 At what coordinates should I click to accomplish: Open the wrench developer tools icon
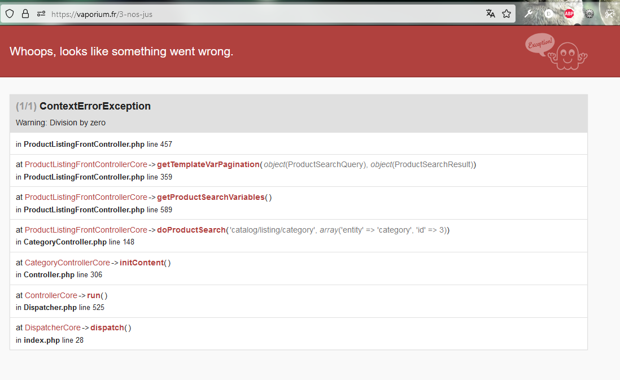click(529, 14)
